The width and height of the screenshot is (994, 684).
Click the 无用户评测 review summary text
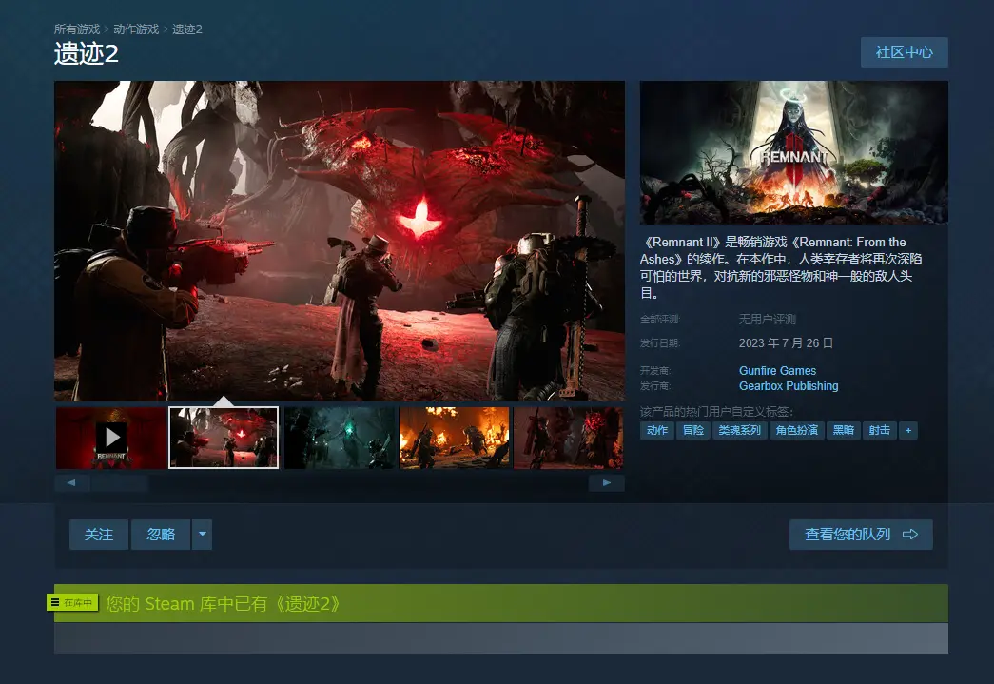tap(767, 319)
